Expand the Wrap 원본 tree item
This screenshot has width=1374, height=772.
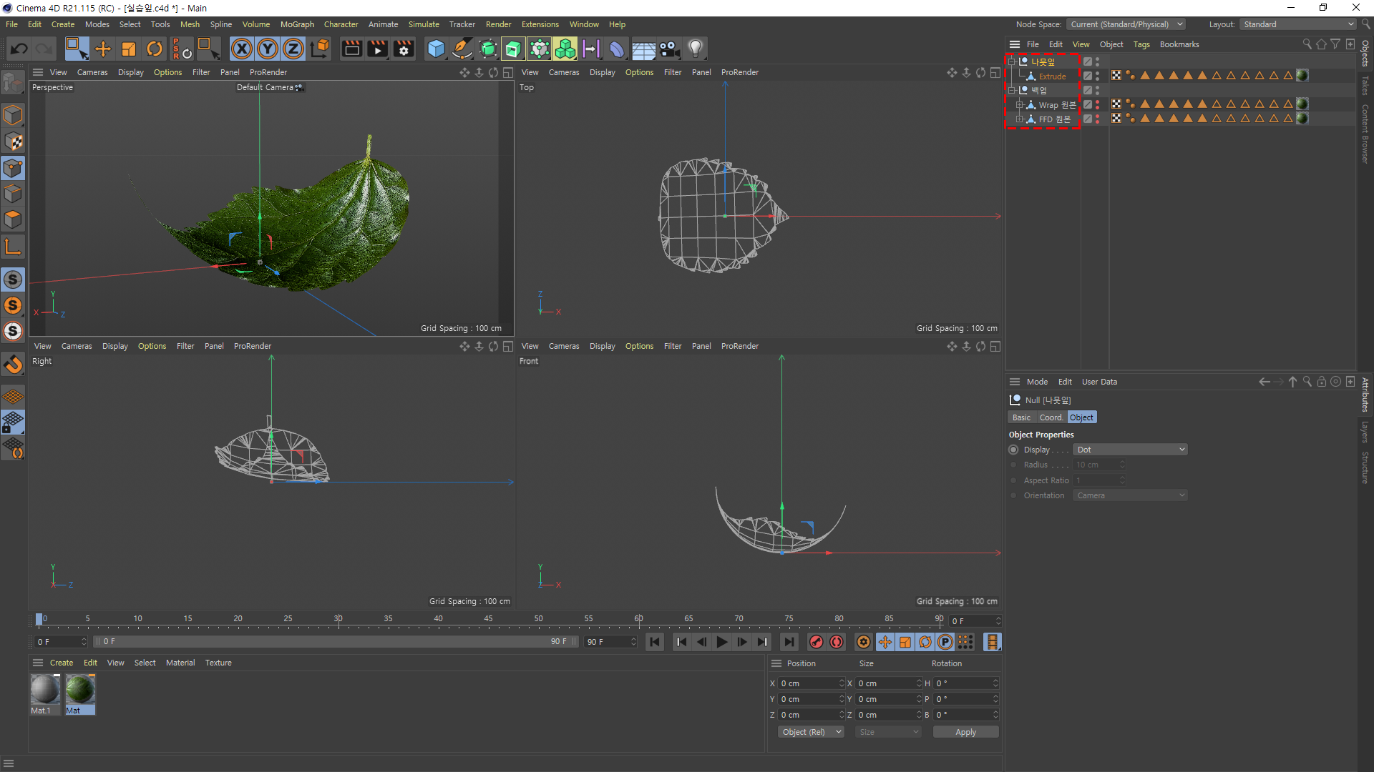pyautogui.click(x=1019, y=104)
